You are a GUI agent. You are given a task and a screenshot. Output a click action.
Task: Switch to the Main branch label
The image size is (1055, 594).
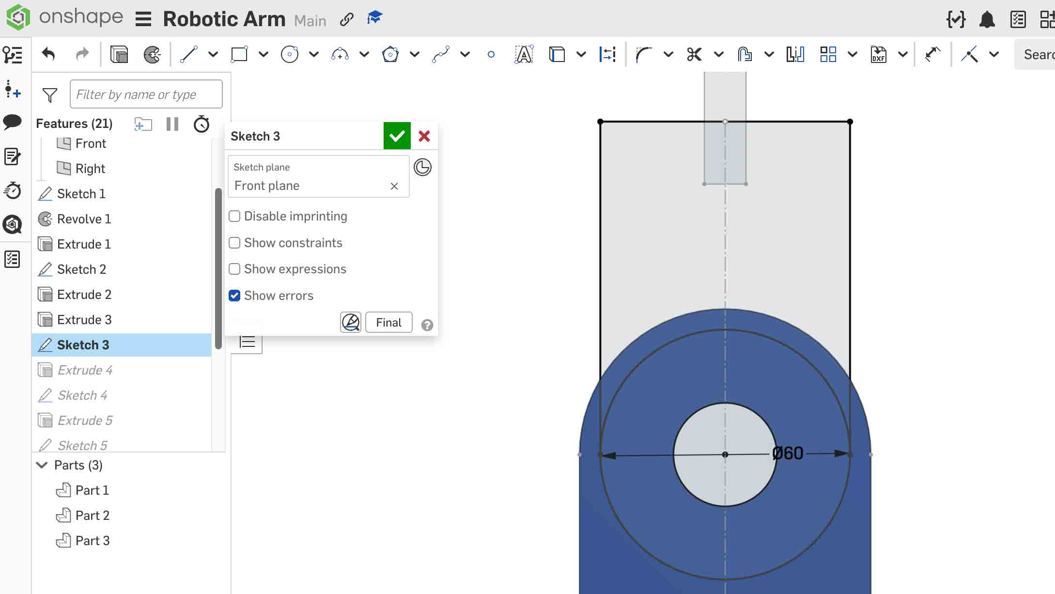(310, 21)
